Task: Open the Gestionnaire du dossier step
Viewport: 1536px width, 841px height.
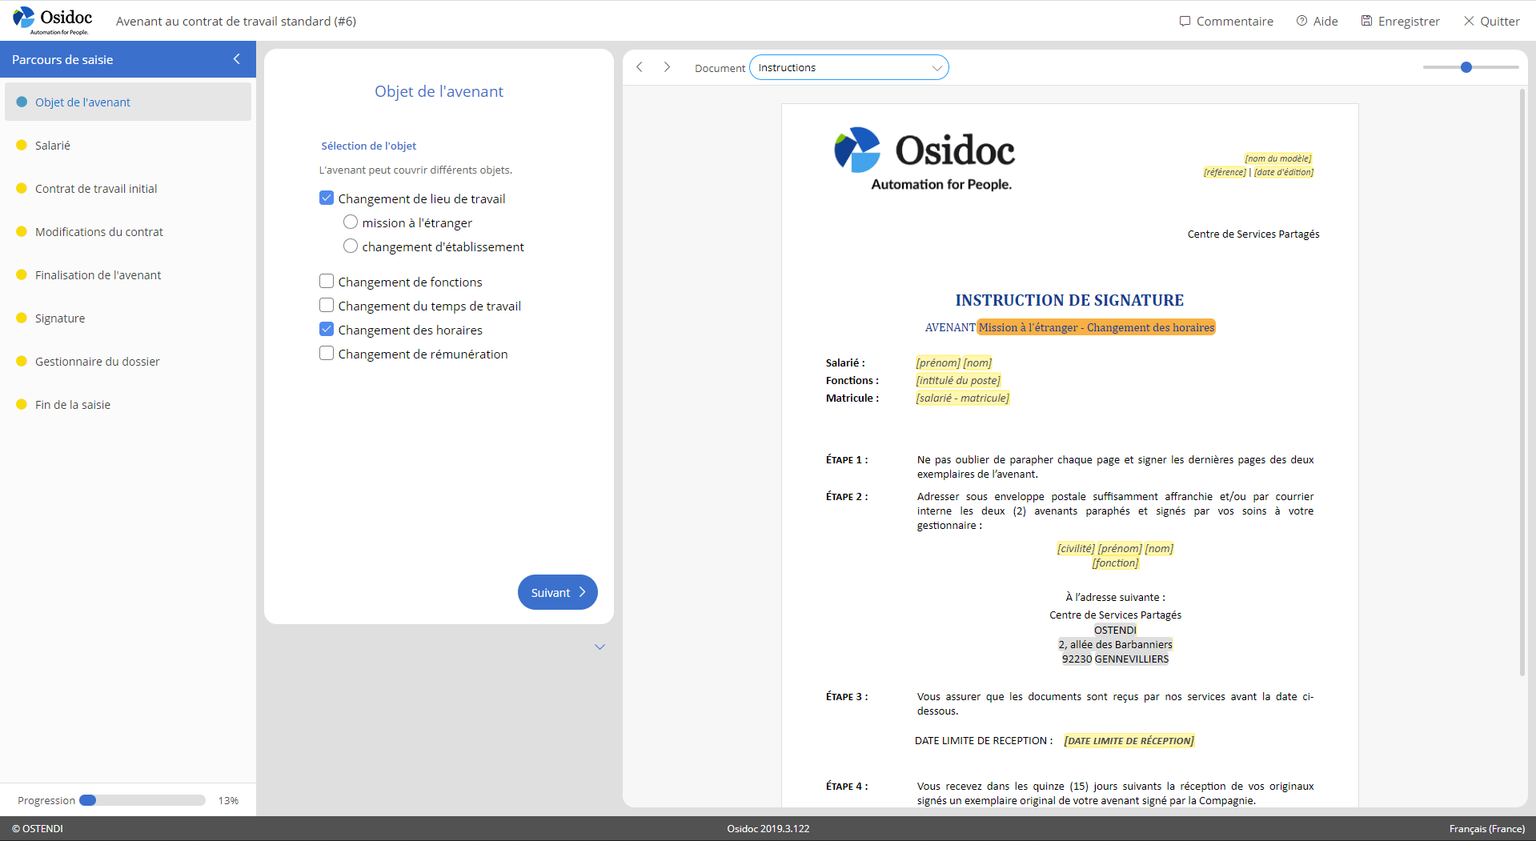Action: [x=97, y=361]
